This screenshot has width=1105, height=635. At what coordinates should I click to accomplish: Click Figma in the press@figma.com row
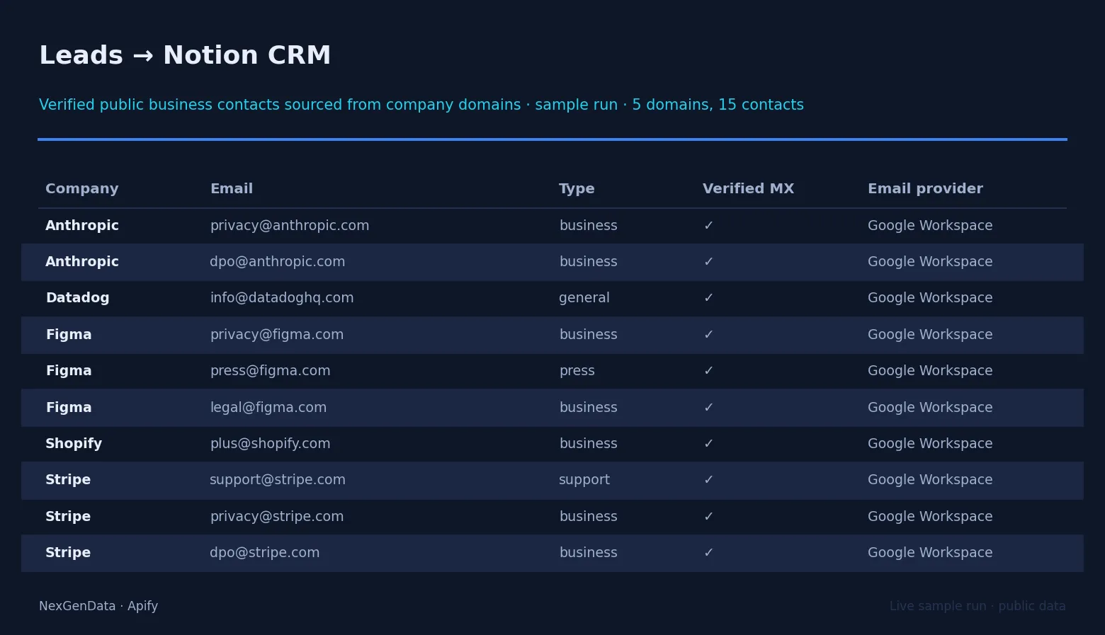tap(69, 371)
